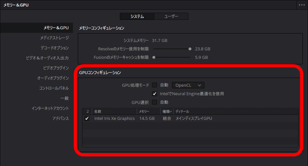The image size is (308, 166).
Task: Sort GPU list by 名前 column
Action: pyautogui.click(x=114, y=111)
